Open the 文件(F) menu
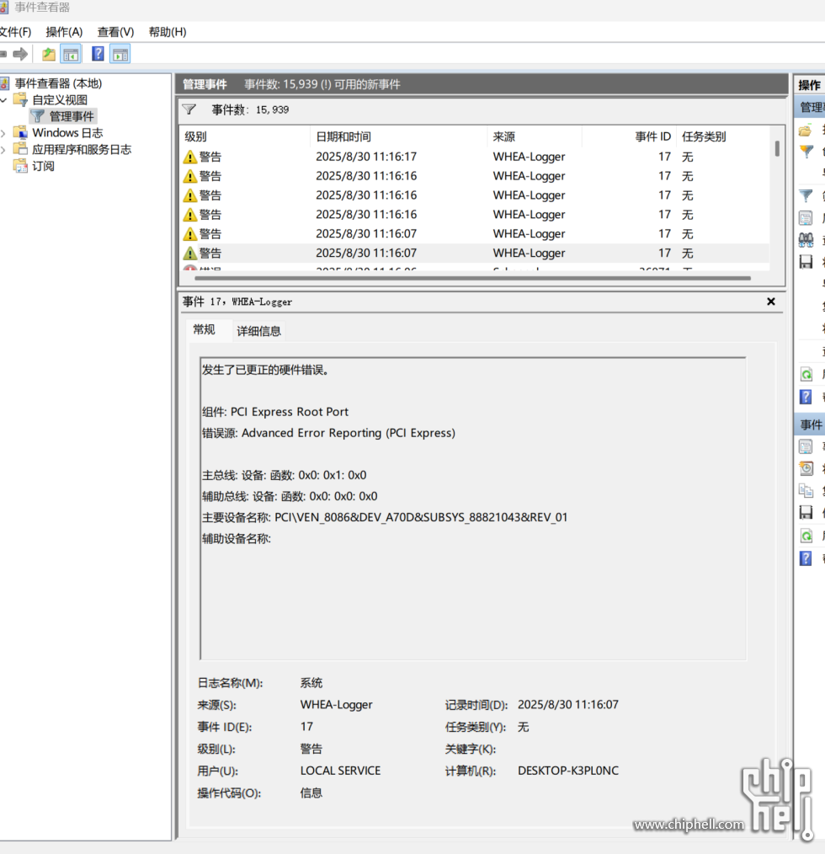825x854 pixels. click(15, 32)
